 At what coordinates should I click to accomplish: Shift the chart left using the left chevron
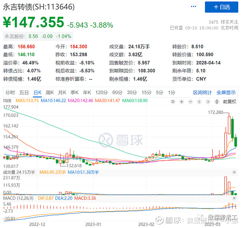click(x=199, y=102)
